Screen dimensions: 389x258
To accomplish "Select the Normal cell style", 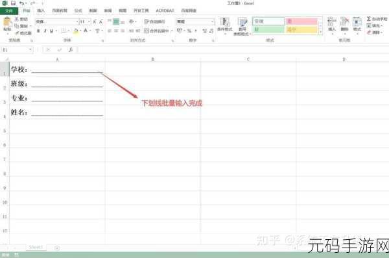I will coord(268,21).
